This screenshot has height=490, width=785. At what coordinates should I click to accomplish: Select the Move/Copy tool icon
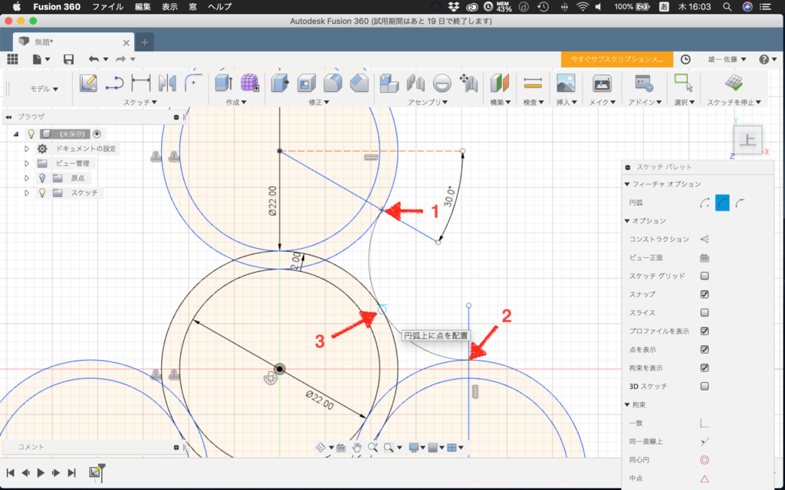tap(468, 83)
